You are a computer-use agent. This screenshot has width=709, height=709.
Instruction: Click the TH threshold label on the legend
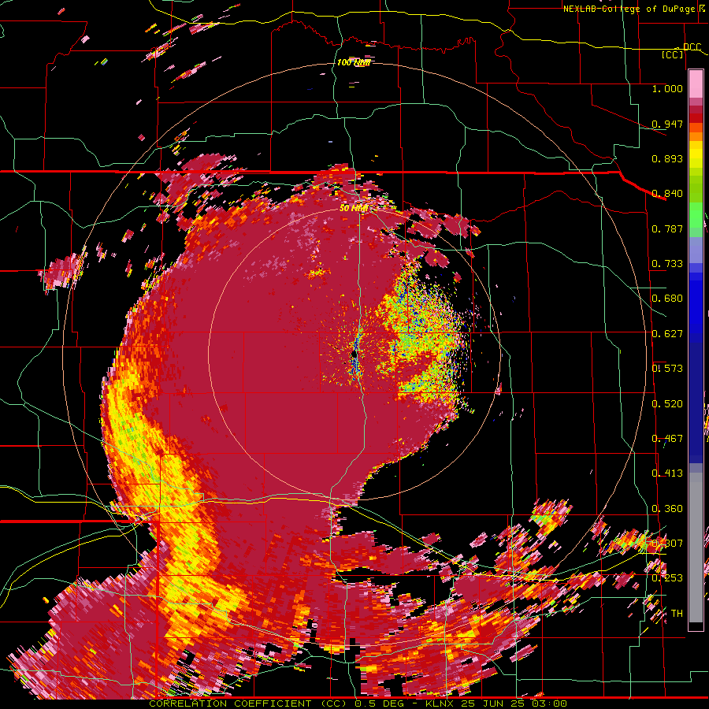pos(677,614)
